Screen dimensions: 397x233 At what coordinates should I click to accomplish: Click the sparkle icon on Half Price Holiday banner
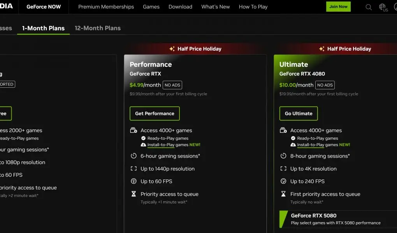click(x=171, y=49)
